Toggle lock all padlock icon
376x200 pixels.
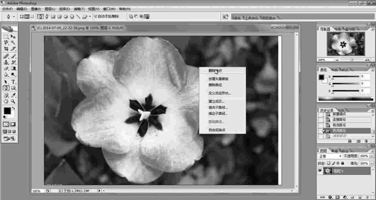(x=343, y=163)
